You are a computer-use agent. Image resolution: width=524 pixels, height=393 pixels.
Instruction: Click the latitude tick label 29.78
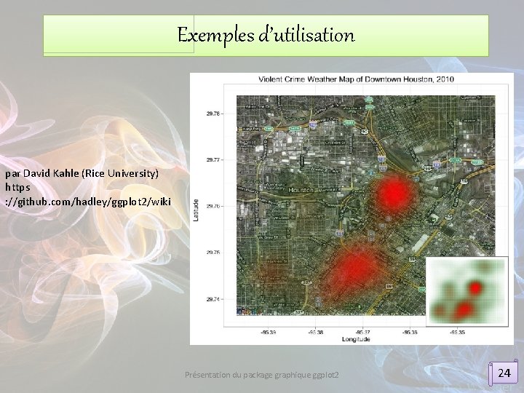213,114
